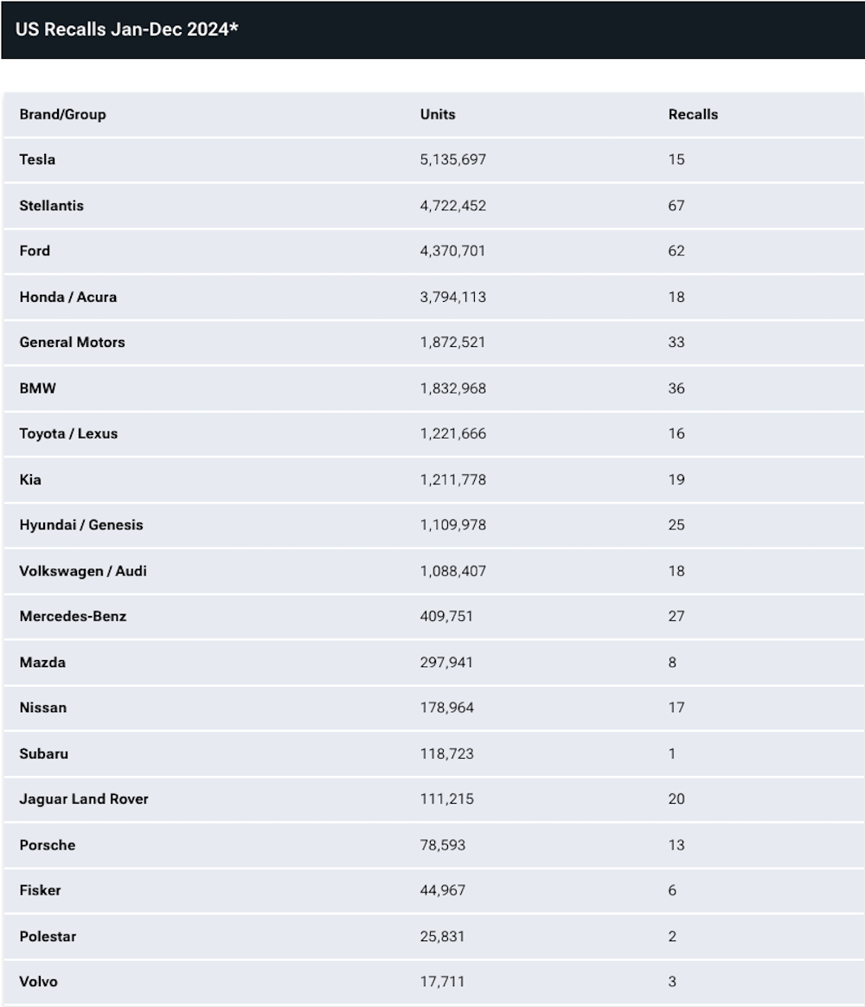
Task: Select General Motors units 1,872,521
Action: coord(453,343)
